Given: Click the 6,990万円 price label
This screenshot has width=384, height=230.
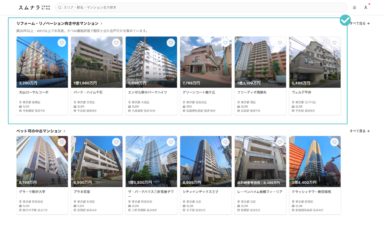Looking at the screenshot, I should (x=83, y=182).
